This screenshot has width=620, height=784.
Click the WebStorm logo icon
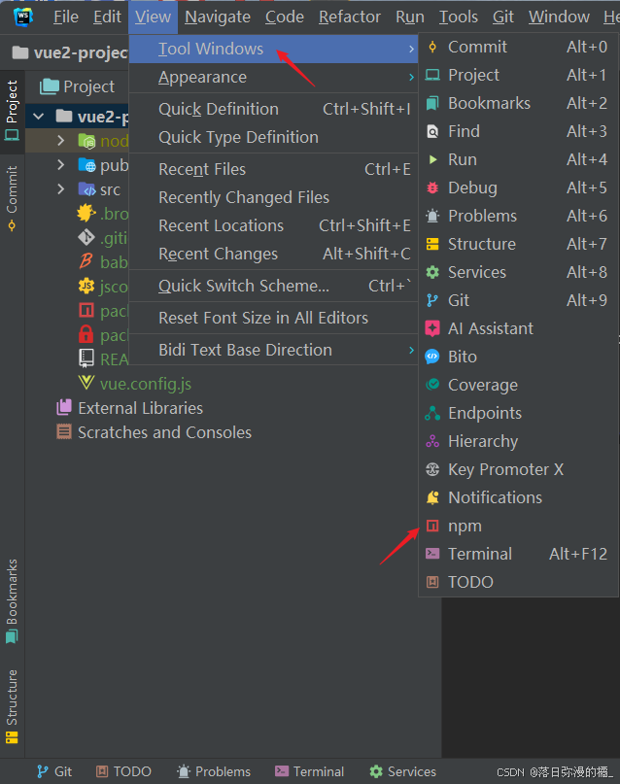pyautogui.click(x=23, y=17)
